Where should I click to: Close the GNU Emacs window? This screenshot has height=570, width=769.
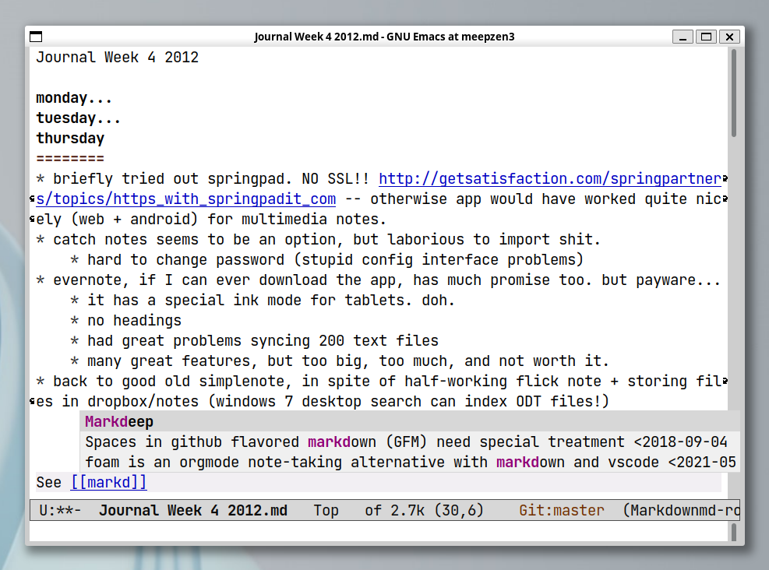(x=728, y=37)
